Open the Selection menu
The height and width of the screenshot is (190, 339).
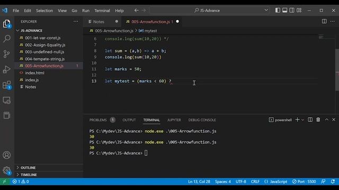click(44, 11)
